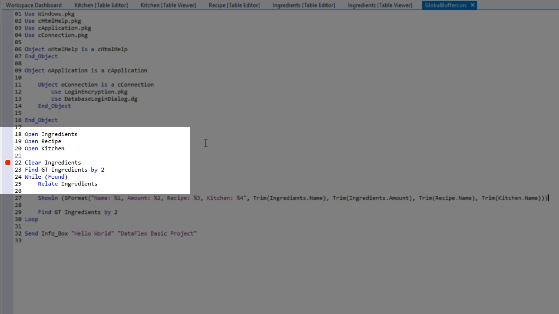Click the breakpoint gutter beside line 23
Screen dimensions: 559x314
8,170
